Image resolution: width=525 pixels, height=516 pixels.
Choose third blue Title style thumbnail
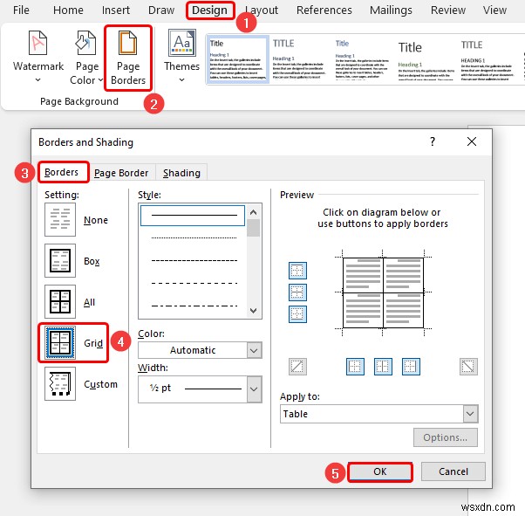(x=362, y=59)
